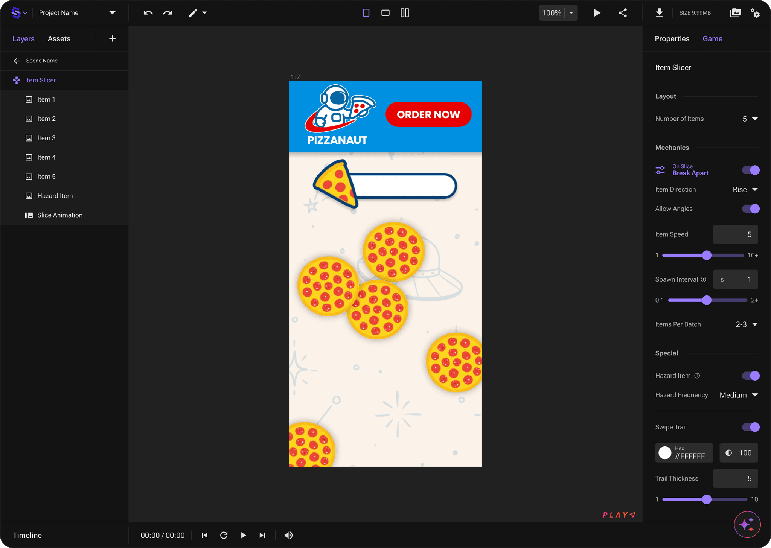771x548 pixels.
Task: Click the add layer plus icon
Action: pos(112,38)
